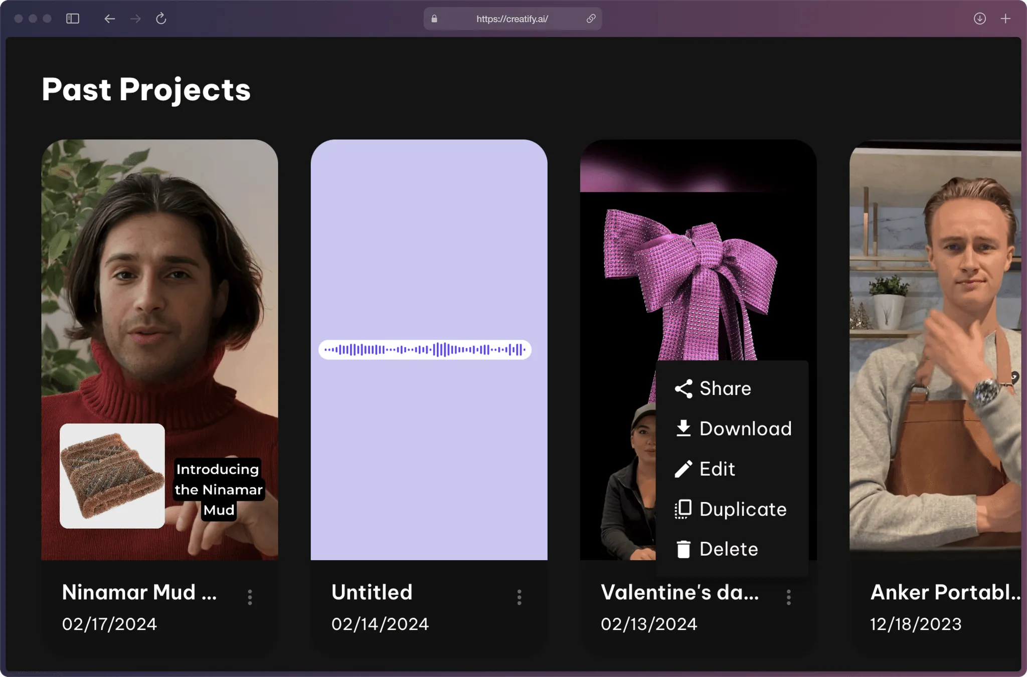
Task: Click the date 02/14/2024
Action: pos(380,624)
